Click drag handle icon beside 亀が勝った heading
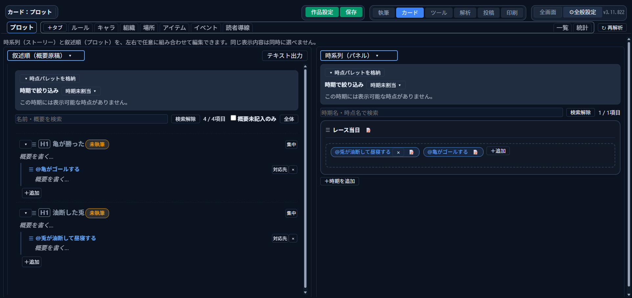The width and height of the screenshot is (632, 298). coord(34,144)
